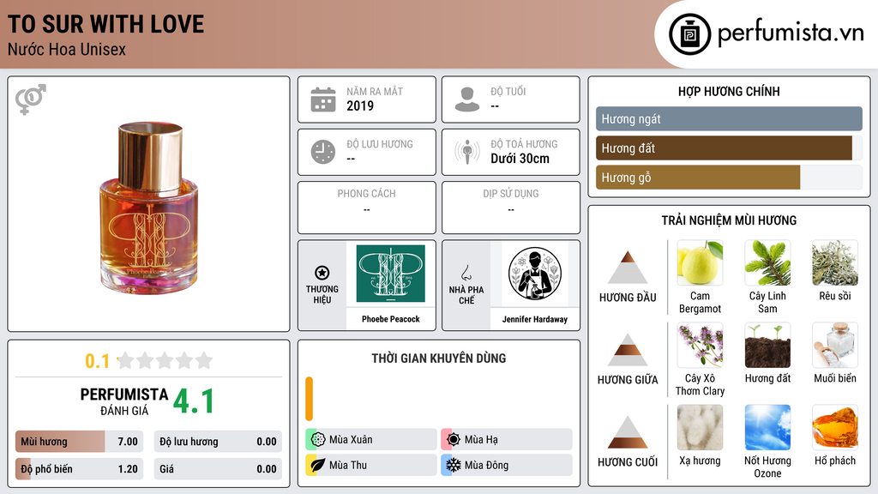This screenshot has height=494, width=878.
Task: Click the Dưới 30cm sillage value
Action: (520, 159)
